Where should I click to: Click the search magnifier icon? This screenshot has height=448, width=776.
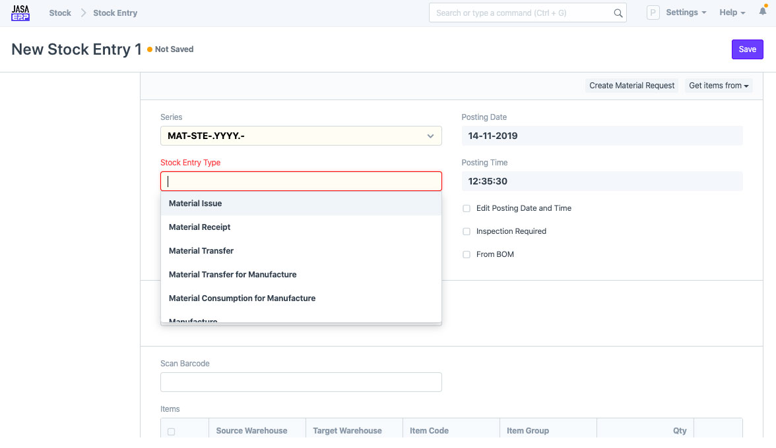coord(618,13)
